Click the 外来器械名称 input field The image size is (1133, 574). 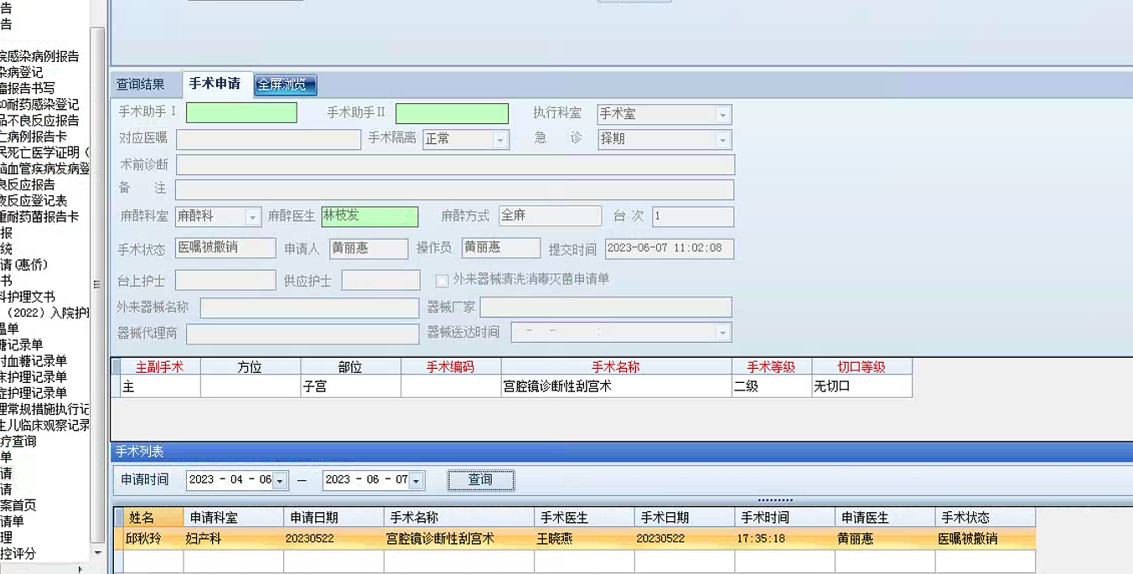[x=309, y=308]
